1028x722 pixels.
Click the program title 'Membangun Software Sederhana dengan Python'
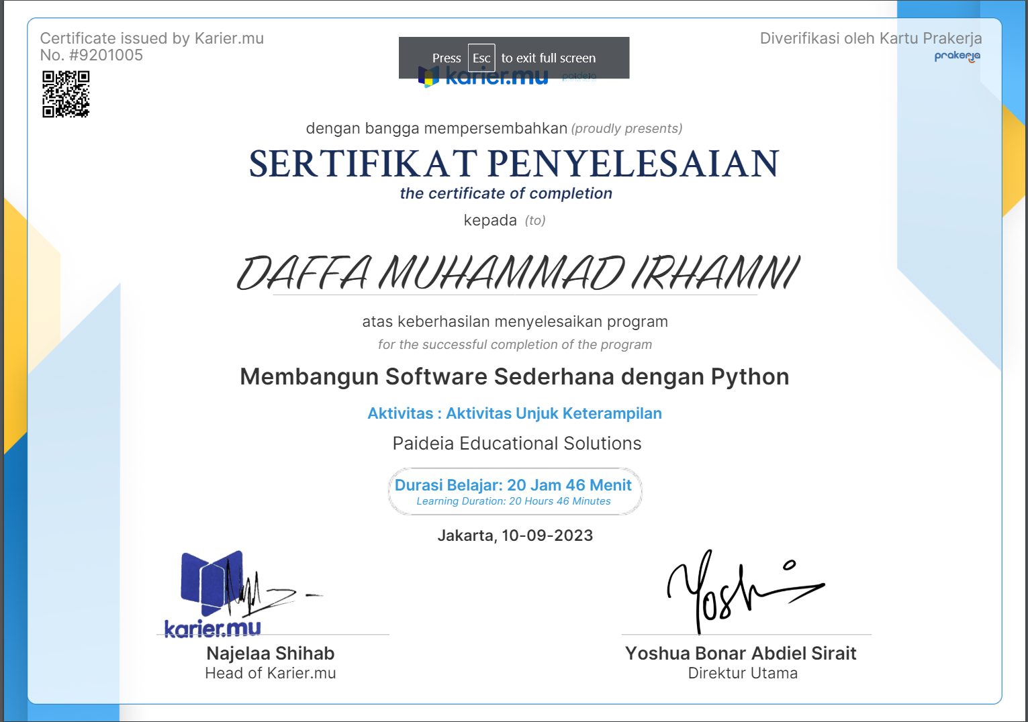pos(514,377)
